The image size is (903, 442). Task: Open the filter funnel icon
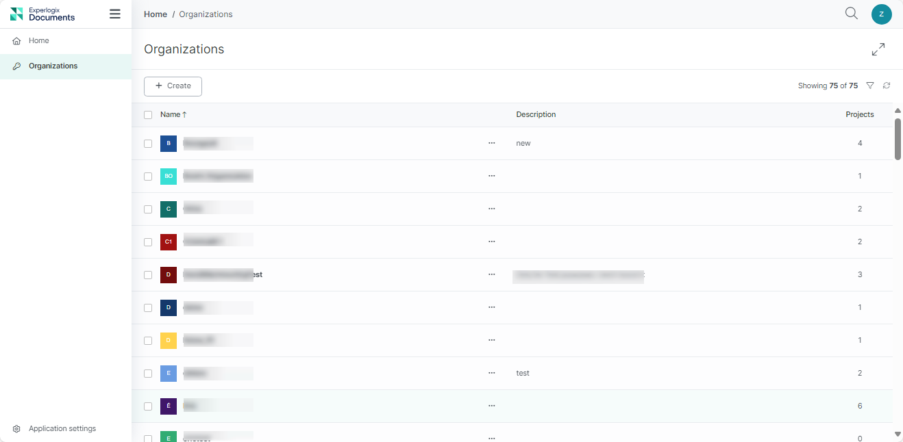tap(870, 86)
